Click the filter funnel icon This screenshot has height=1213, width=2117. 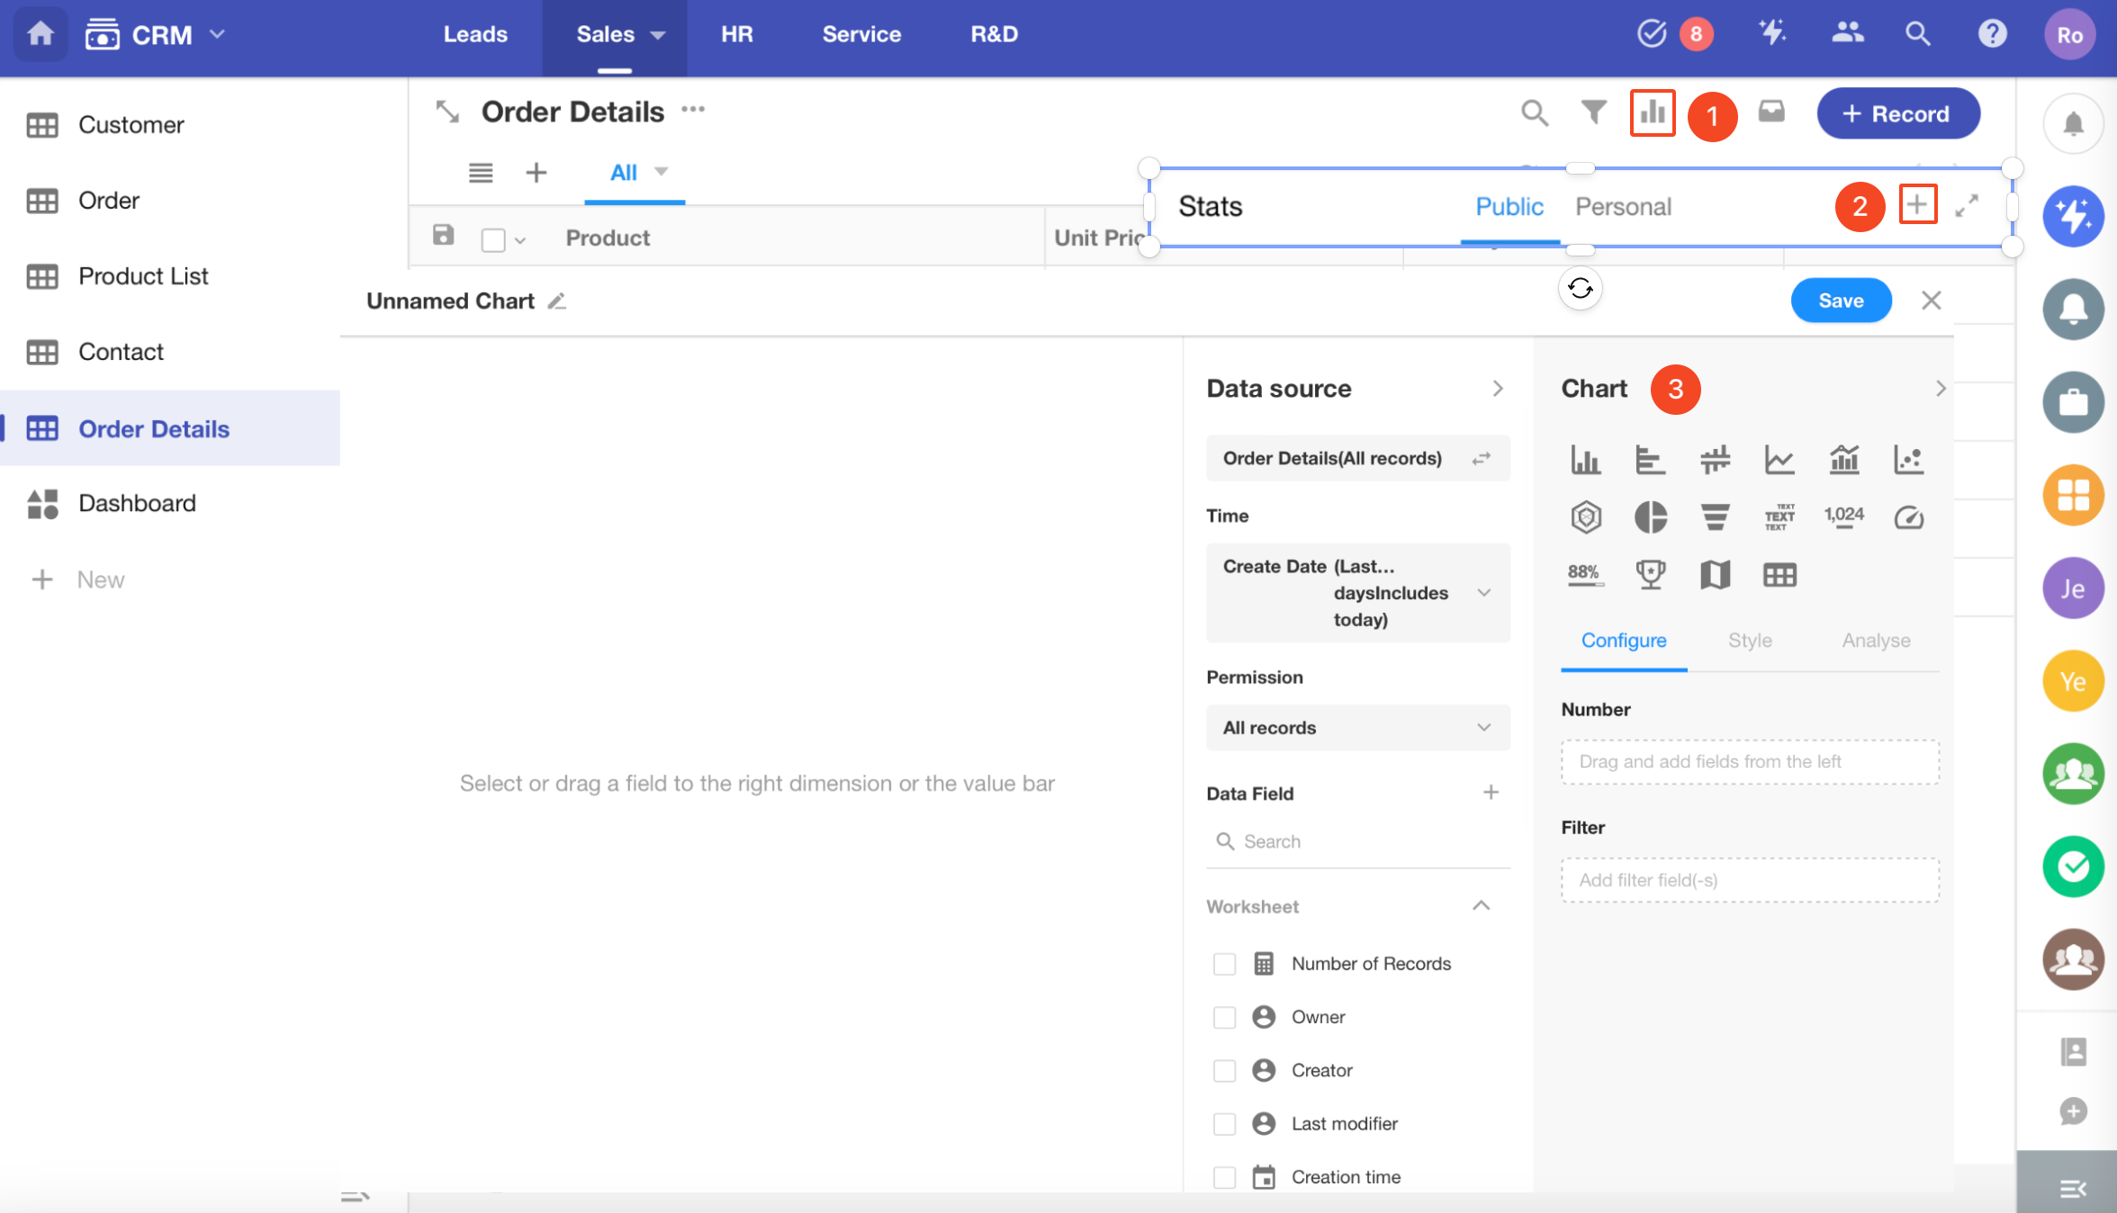tap(1593, 112)
